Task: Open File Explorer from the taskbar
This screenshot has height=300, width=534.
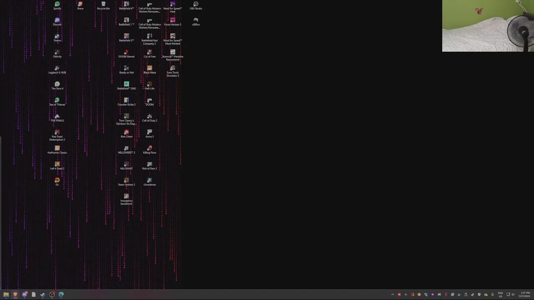Action: 6,295
